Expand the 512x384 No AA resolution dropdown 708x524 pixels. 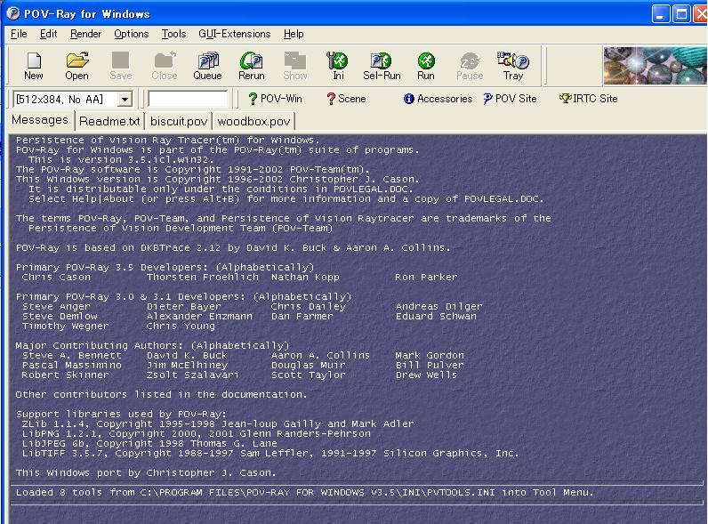(x=125, y=99)
